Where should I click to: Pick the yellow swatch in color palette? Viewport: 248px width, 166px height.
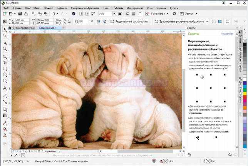tap(245, 94)
